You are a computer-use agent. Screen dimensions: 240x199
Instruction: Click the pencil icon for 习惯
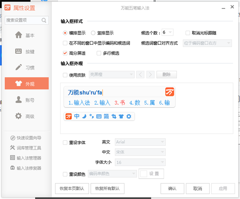pos(18,67)
